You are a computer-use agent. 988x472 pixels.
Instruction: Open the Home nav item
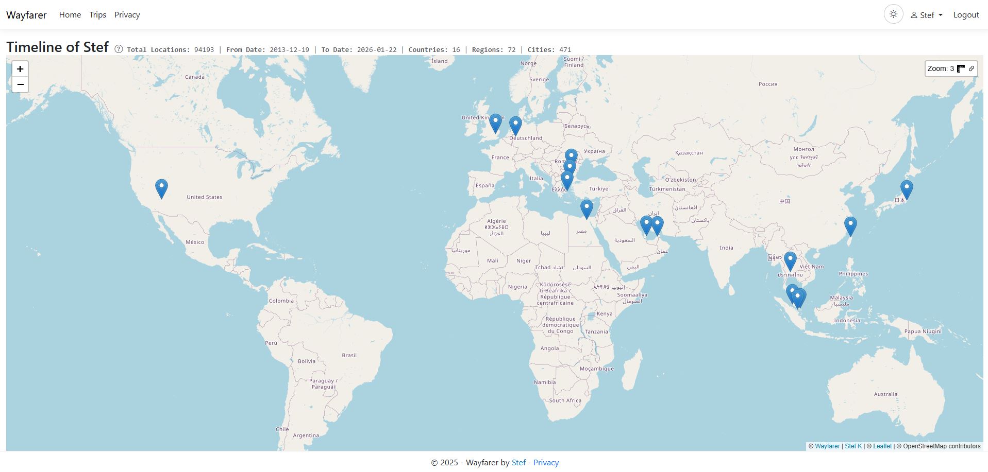coord(70,15)
